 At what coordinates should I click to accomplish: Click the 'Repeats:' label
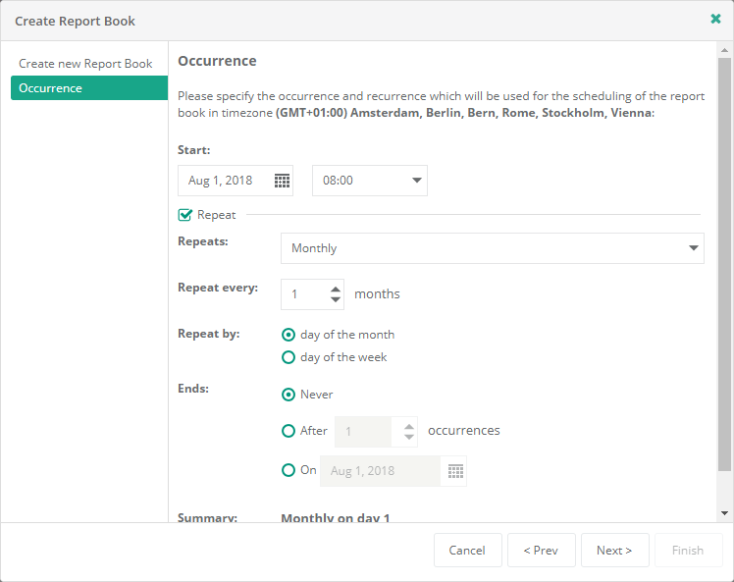click(203, 241)
